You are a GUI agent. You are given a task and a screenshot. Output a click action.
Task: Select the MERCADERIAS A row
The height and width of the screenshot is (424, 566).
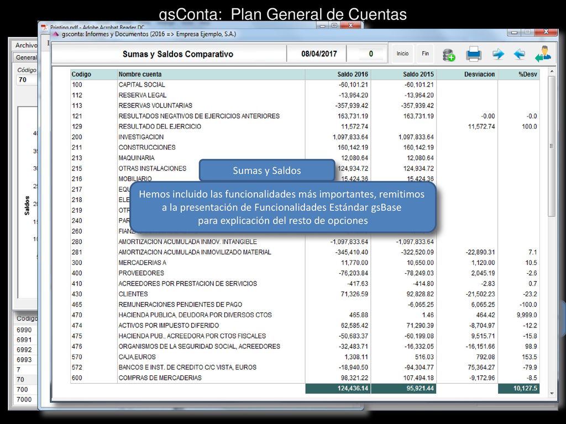click(x=305, y=262)
